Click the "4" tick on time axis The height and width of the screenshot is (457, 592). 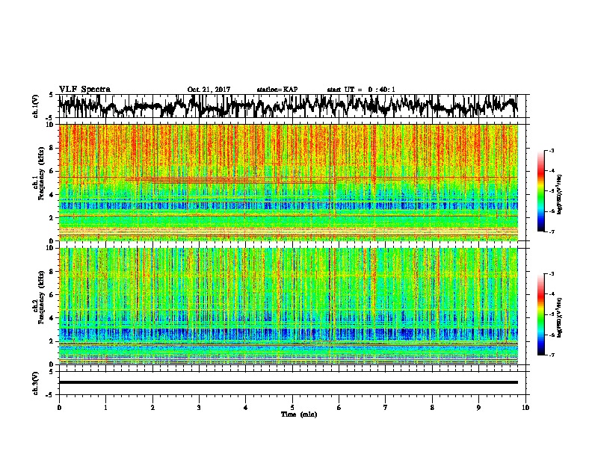tap(246, 407)
